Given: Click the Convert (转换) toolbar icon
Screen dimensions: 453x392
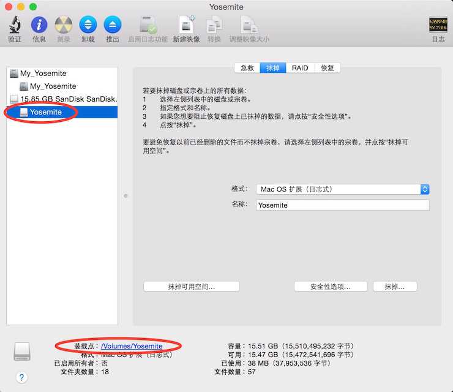Looking at the screenshot, I should tap(214, 25).
